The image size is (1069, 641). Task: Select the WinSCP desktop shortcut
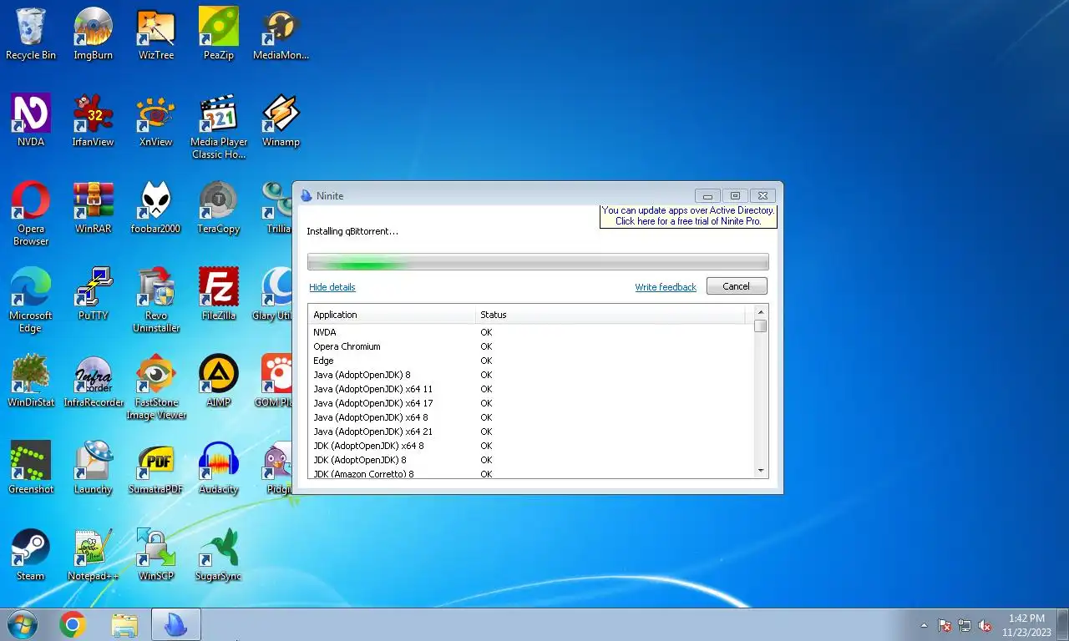click(156, 554)
